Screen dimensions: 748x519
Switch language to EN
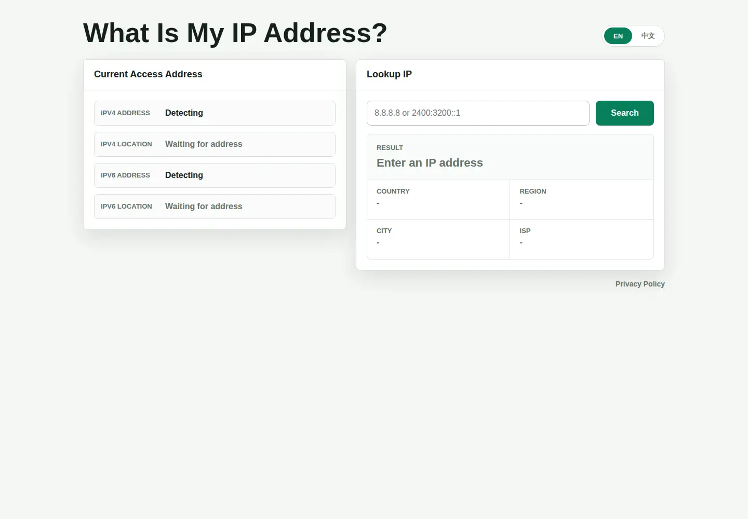(x=618, y=36)
